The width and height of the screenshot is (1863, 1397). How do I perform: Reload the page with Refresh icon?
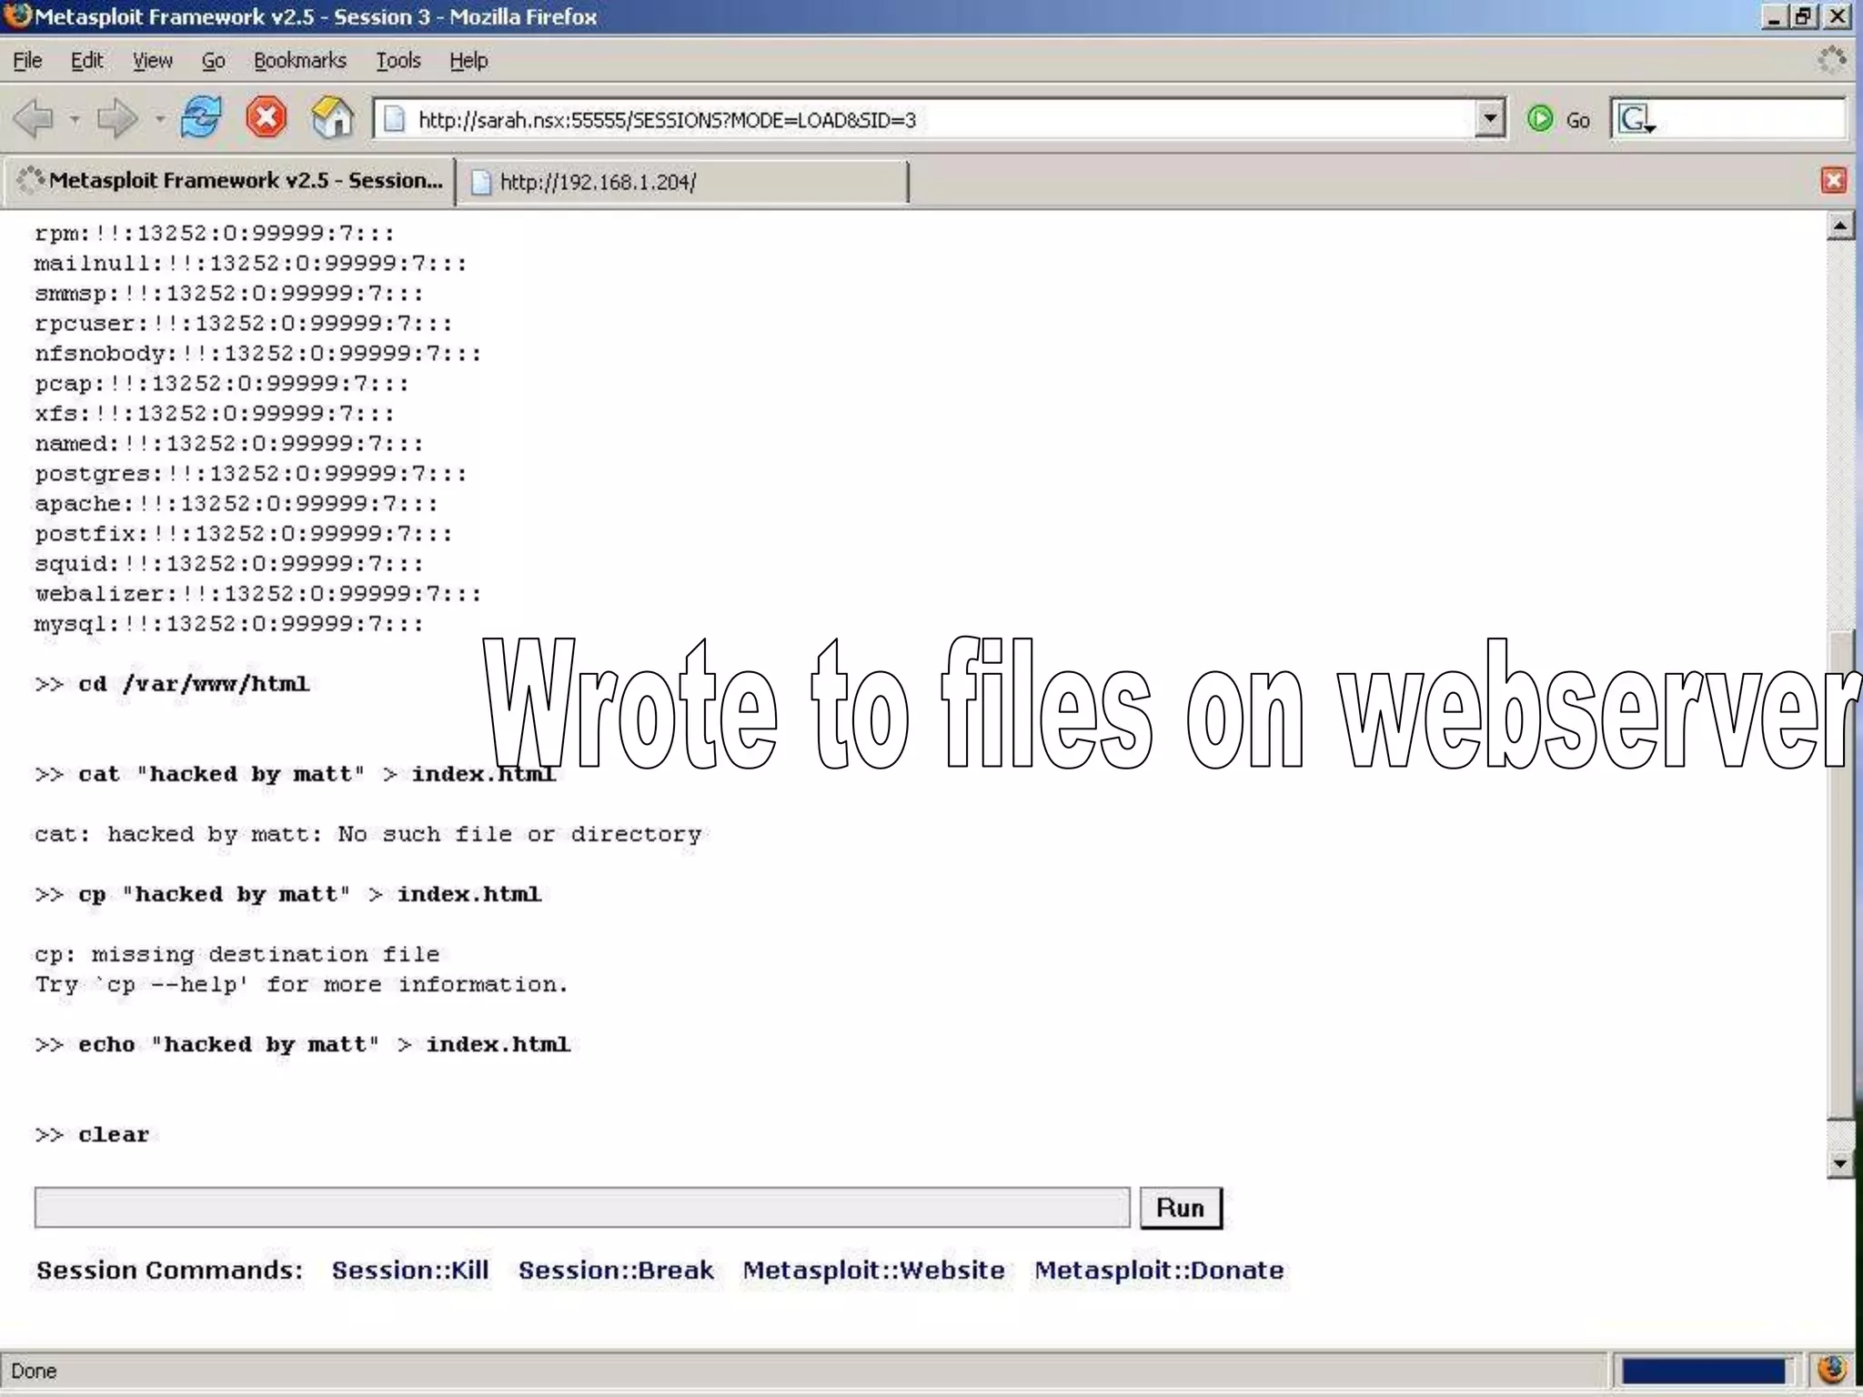tap(200, 118)
